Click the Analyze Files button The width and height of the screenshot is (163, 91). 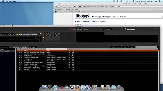point(4,47)
